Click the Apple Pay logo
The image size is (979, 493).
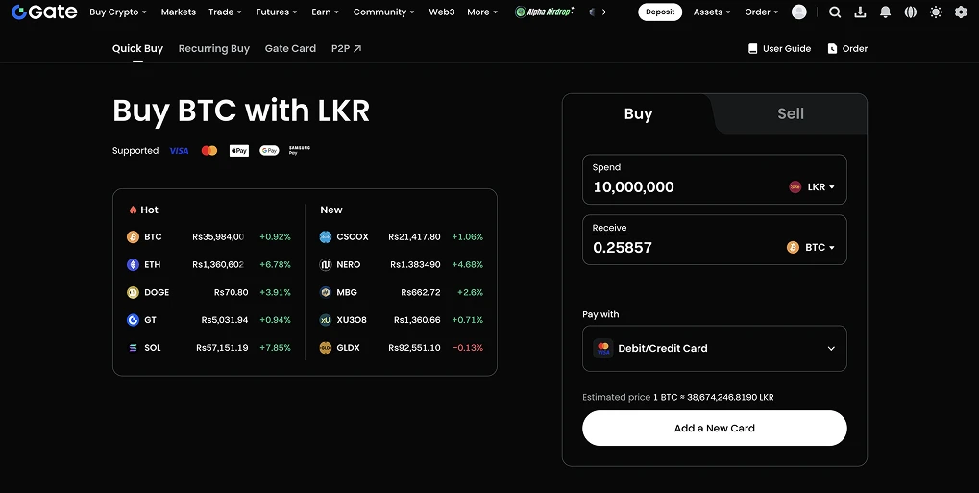coord(239,151)
